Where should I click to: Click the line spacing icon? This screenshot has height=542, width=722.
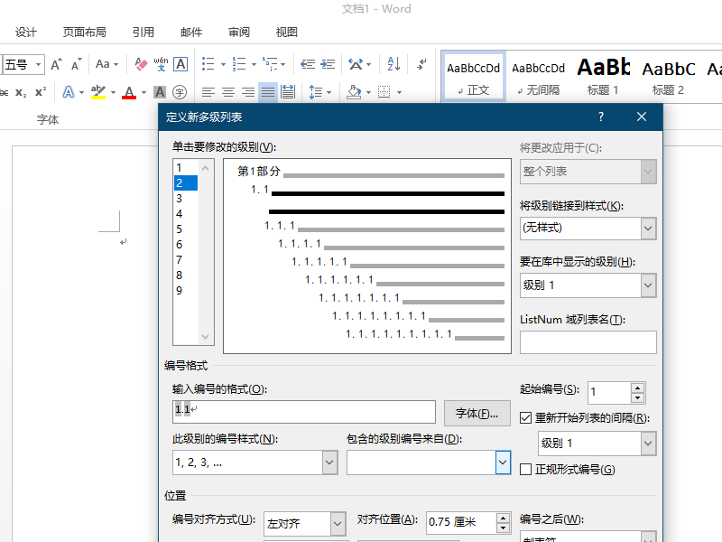315,92
